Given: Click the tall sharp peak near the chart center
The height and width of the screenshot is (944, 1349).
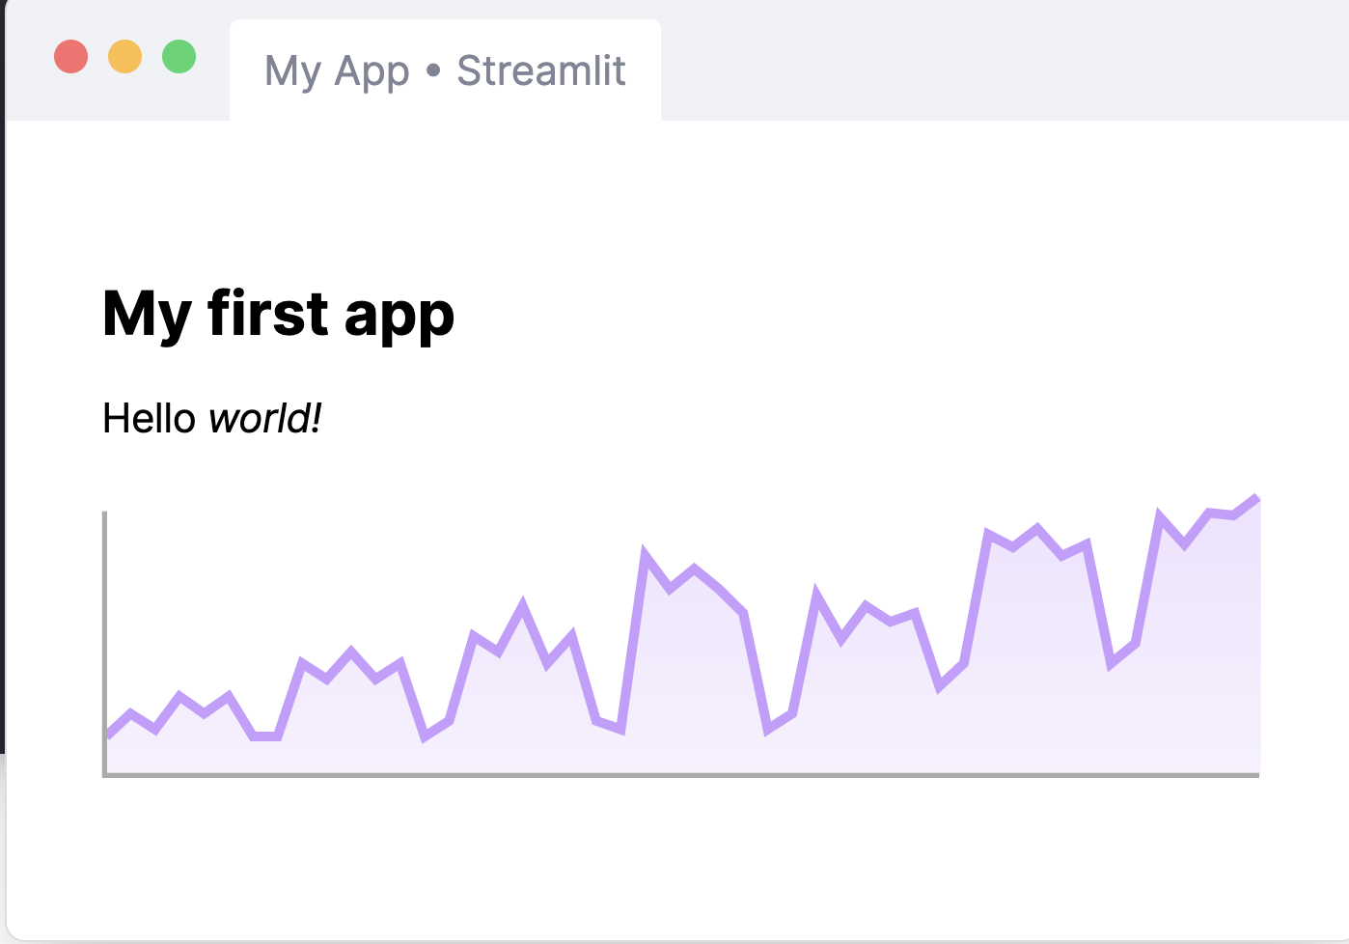Looking at the screenshot, I should [x=645, y=552].
